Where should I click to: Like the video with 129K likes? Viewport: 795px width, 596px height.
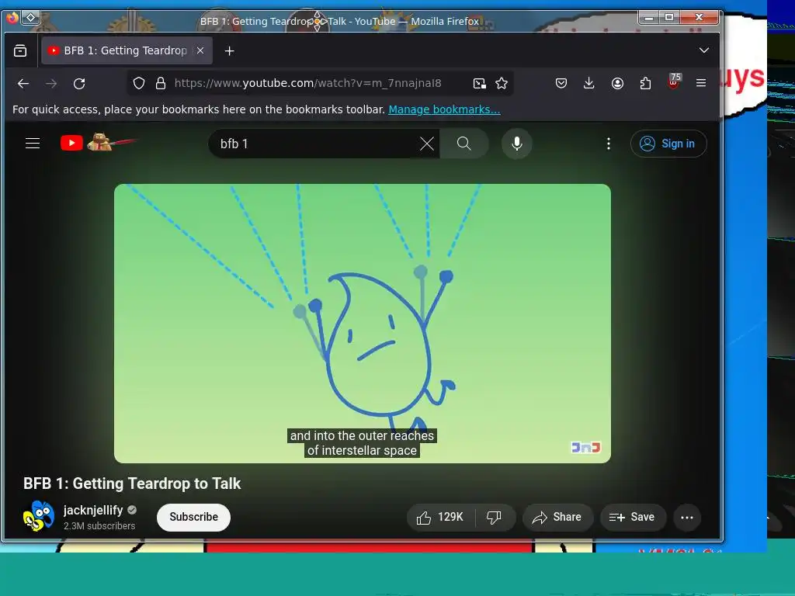[x=440, y=518]
